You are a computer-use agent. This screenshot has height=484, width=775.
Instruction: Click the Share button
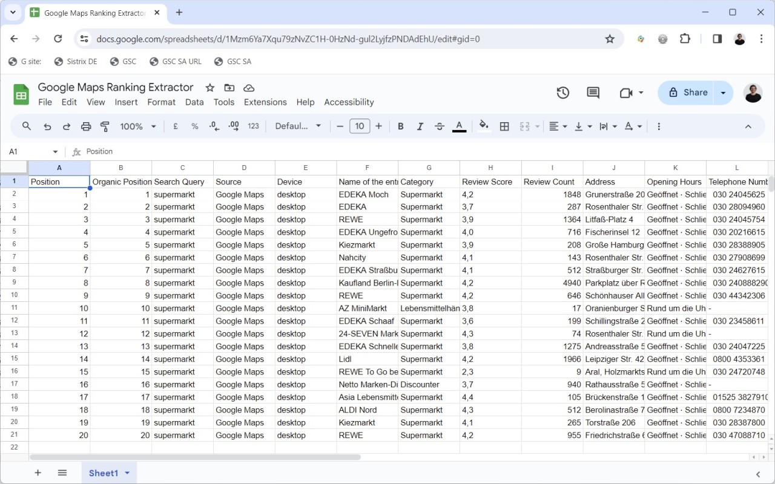click(x=689, y=93)
